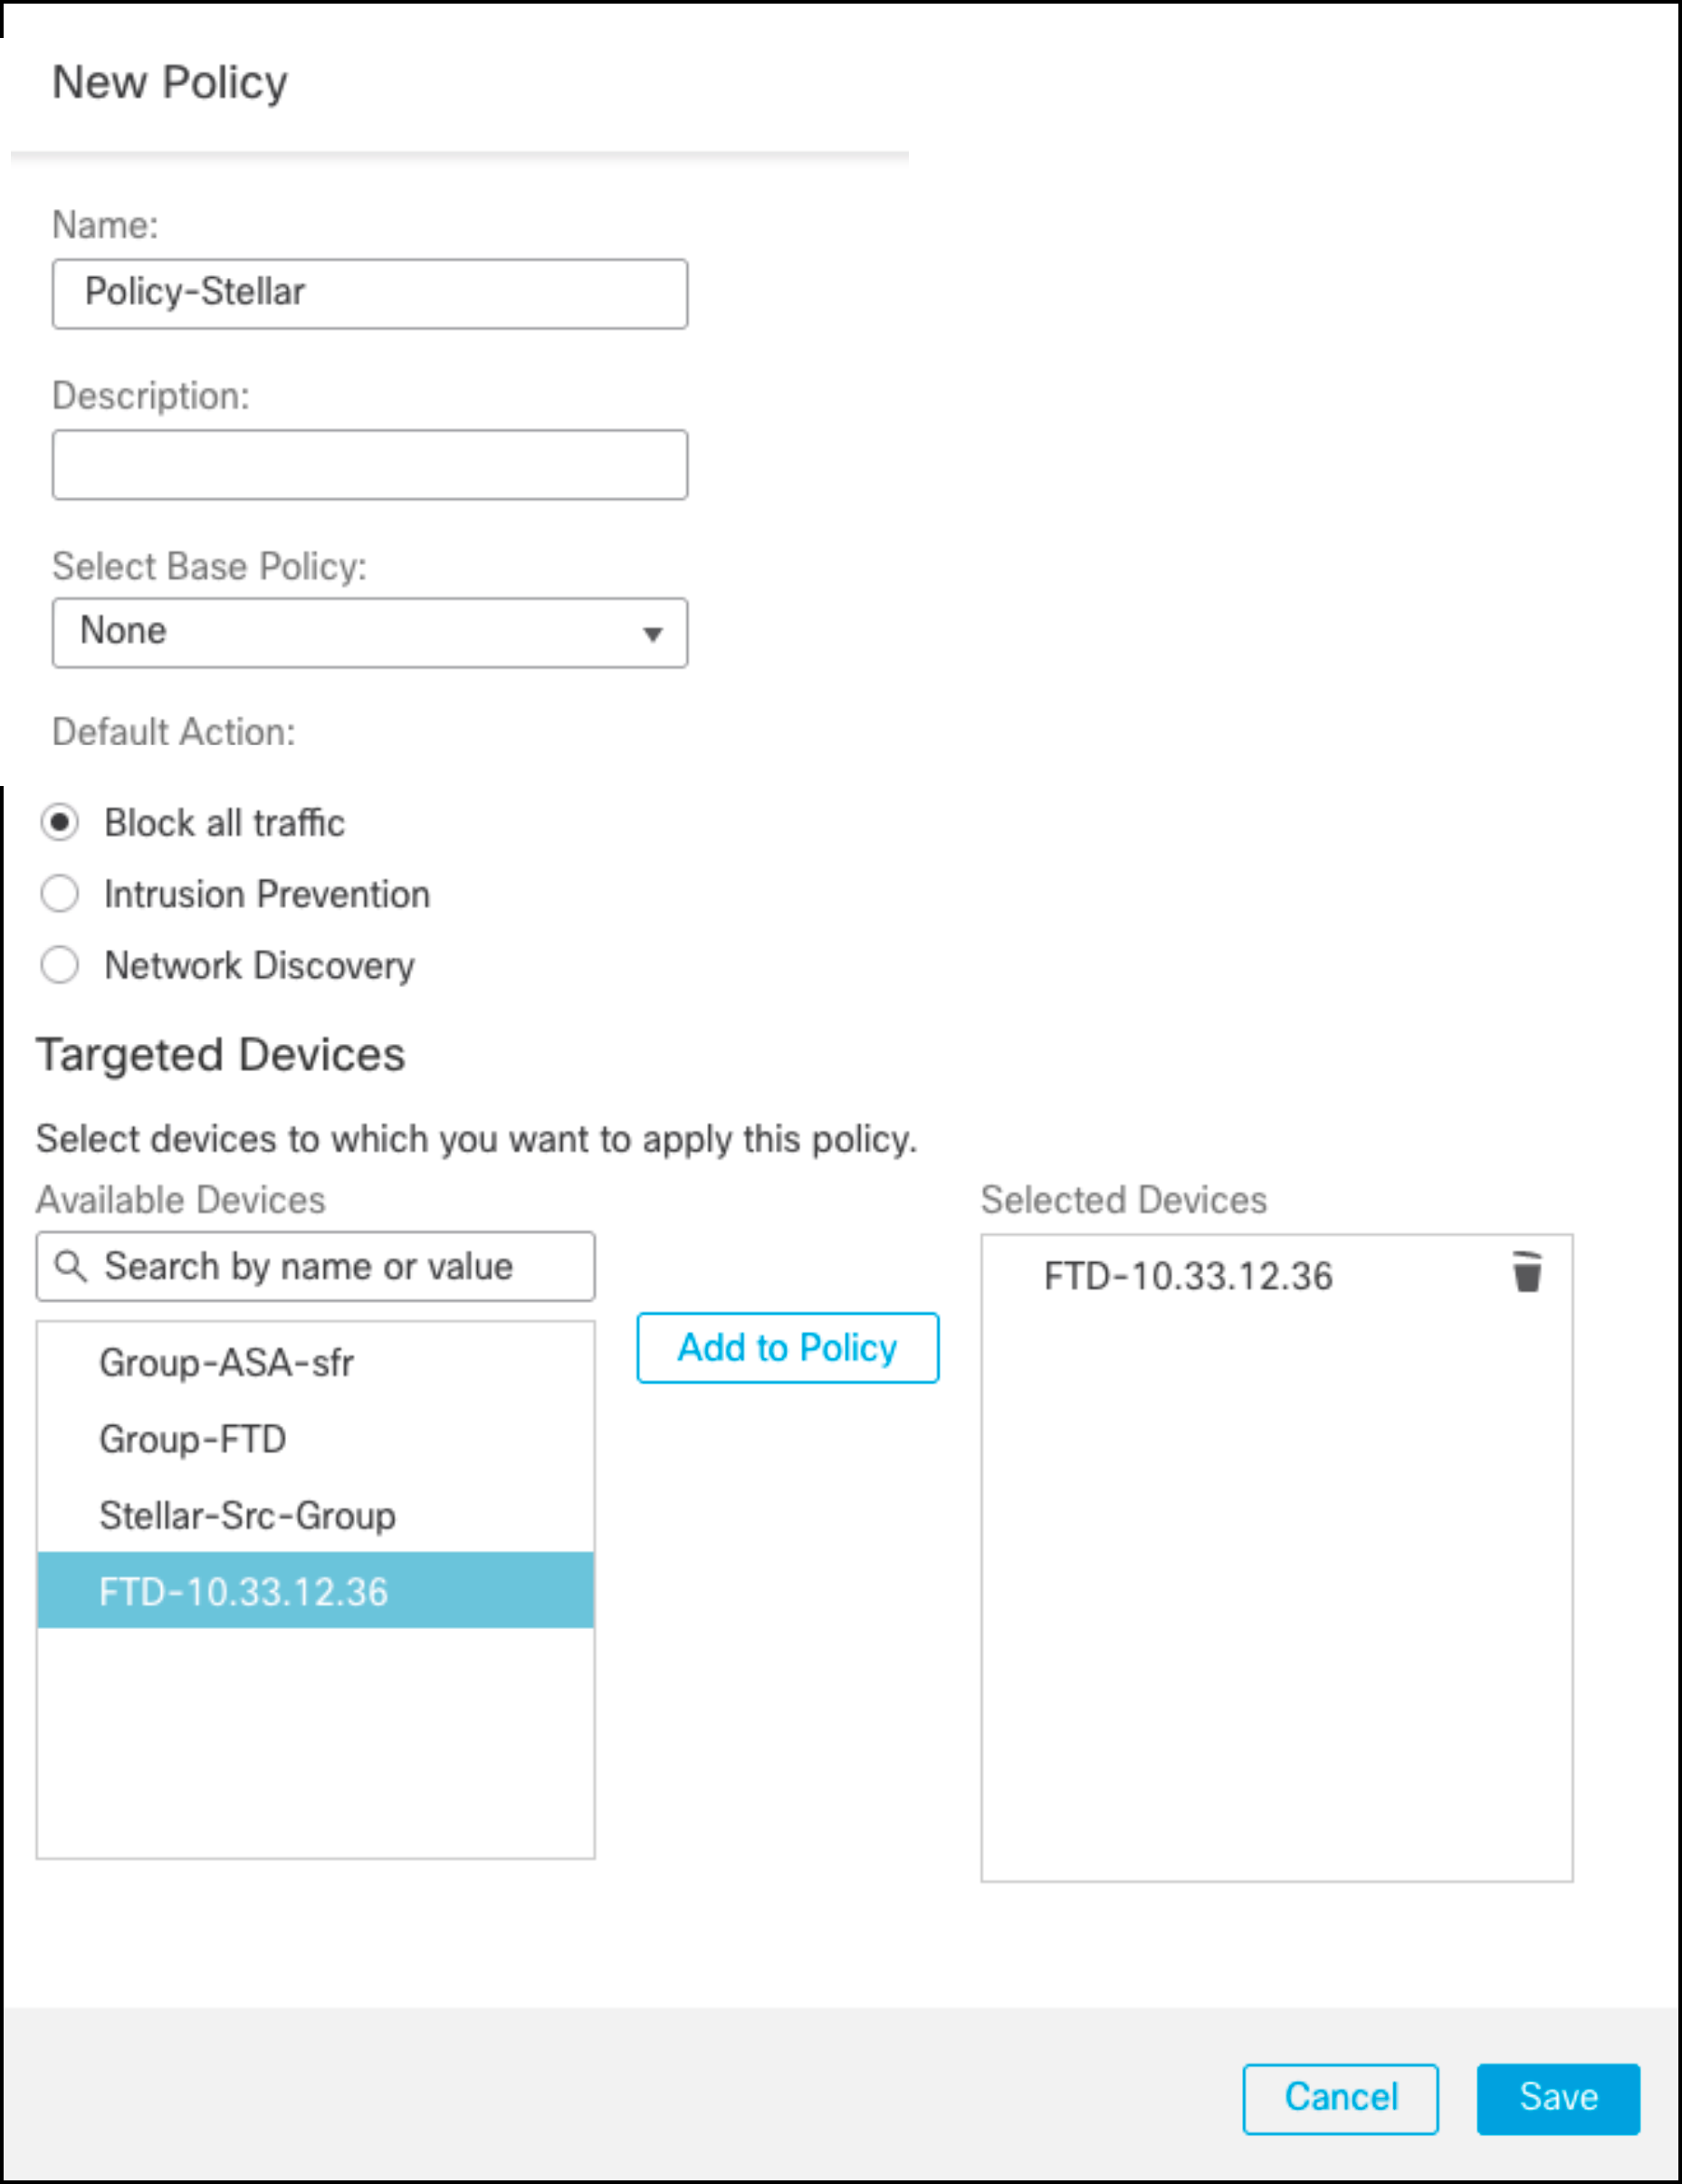Cancel the New Policy dialog
The height and width of the screenshot is (2184, 1682).
click(1339, 2098)
